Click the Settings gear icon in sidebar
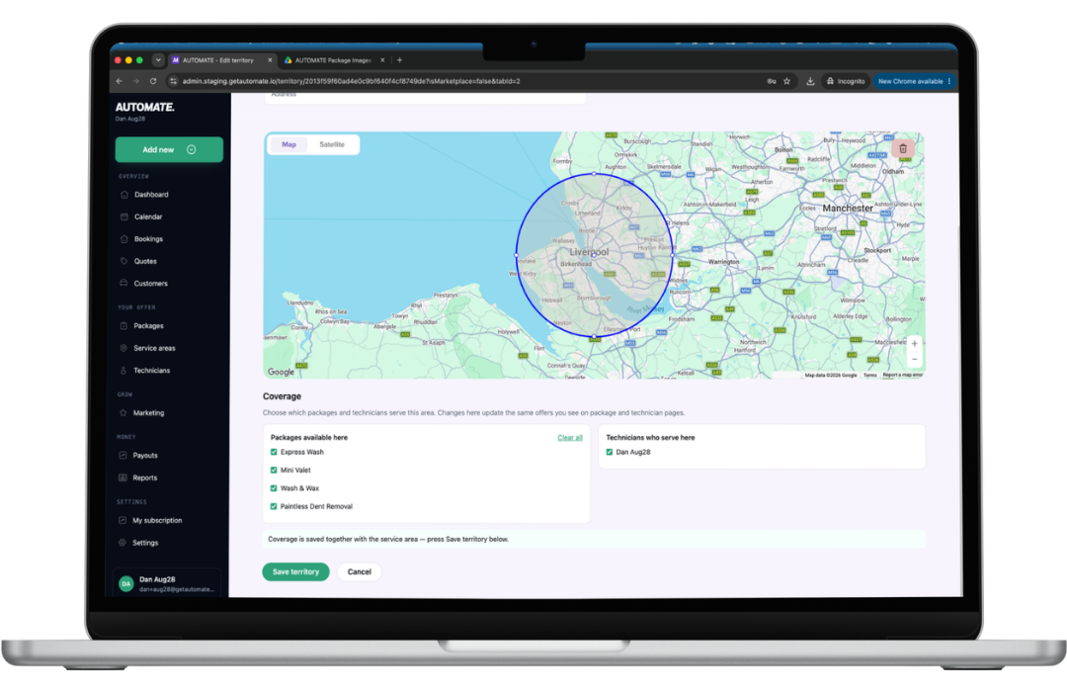 123,543
